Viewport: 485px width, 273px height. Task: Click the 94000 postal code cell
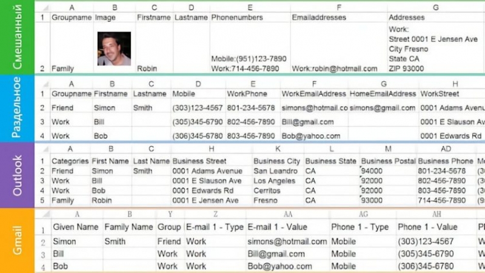(388, 171)
